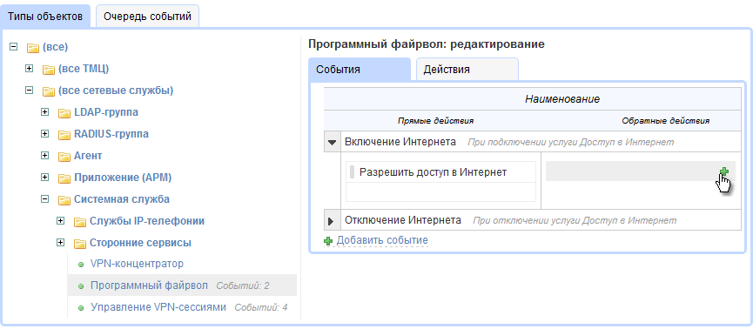Viewport: 753px width, 329px height.
Task: Collapse the (все) root node
Action: [14, 47]
